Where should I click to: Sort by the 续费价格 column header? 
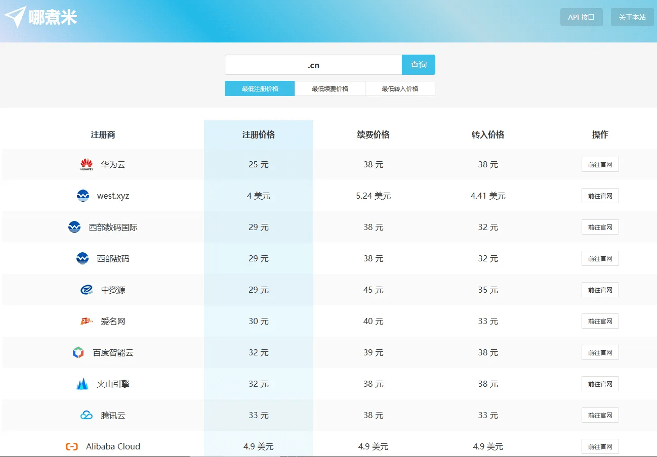[x=373, y=135]
